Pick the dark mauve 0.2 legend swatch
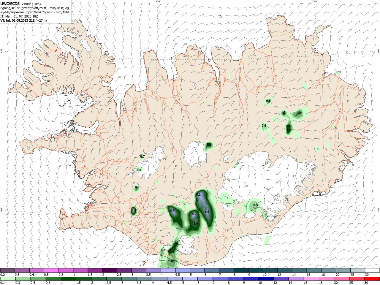This screenshot has height=285, width=380. (x=7, y=270)
